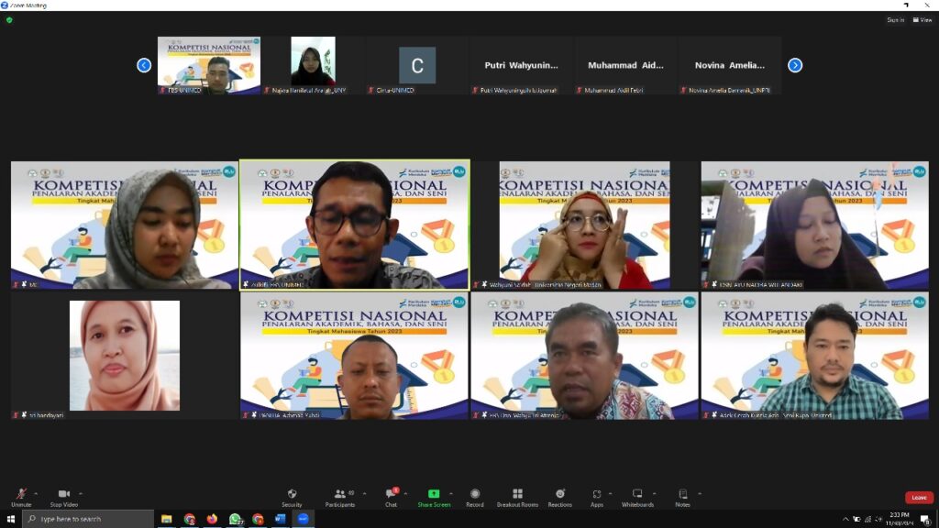
Task: Expand the arrow next to Chat
Action: coord(405,494)
